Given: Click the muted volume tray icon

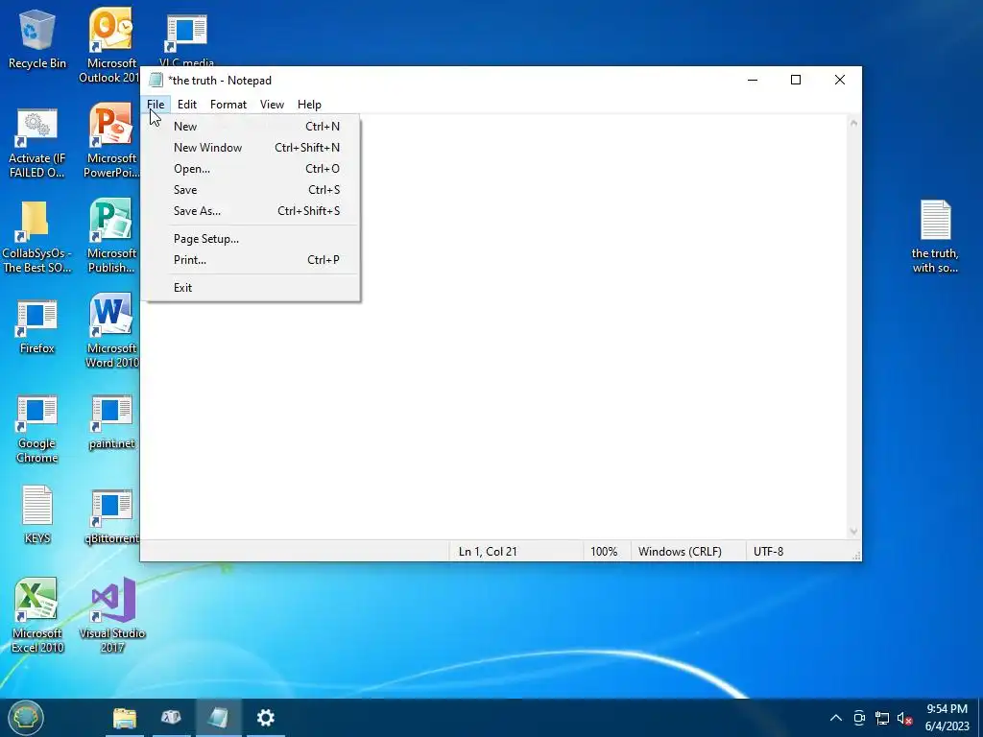Looking at the screenshot, I should 904,718.
